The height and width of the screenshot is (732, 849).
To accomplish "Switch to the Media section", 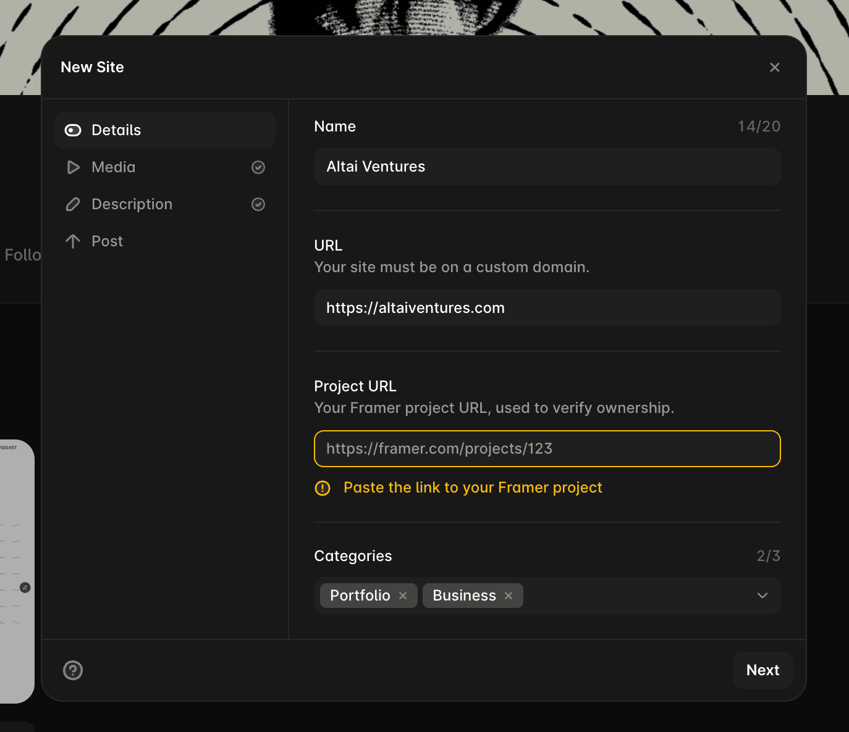I will pyautogui.click(x=165, y=167).
